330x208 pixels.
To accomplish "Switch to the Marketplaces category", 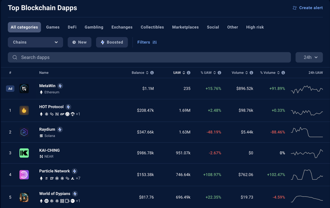I will [x=185, y=27].
